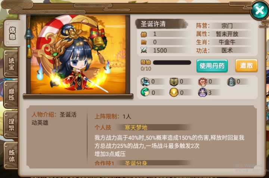This screenshot has height=178, width=269.
Task: Click the red fist stat icon
Action: pyautogui.click(x=202, y=82)
